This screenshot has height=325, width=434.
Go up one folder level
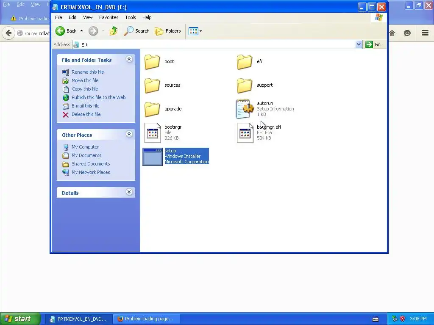click(114, 31)
